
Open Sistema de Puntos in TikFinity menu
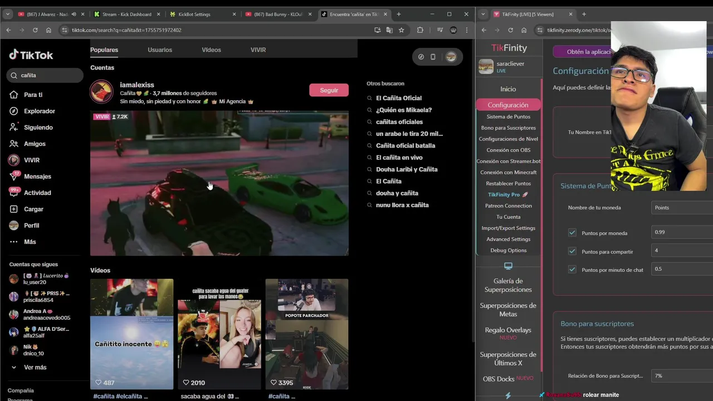[508, 116]
